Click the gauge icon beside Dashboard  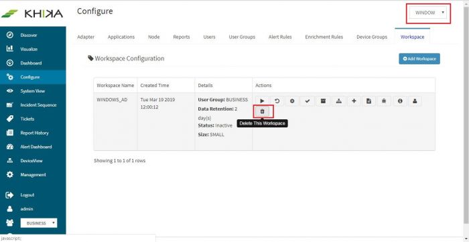click(x=10, y=63)
